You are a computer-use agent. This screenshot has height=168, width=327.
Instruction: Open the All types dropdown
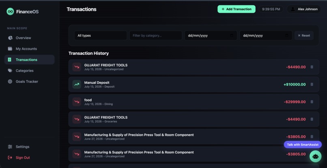(x=101, y=35)
